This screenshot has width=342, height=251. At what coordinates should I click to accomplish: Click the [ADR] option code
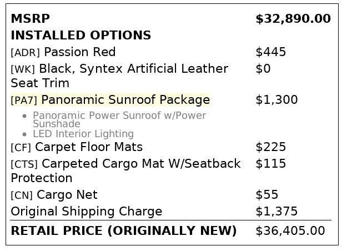click(x=25, y=53)
